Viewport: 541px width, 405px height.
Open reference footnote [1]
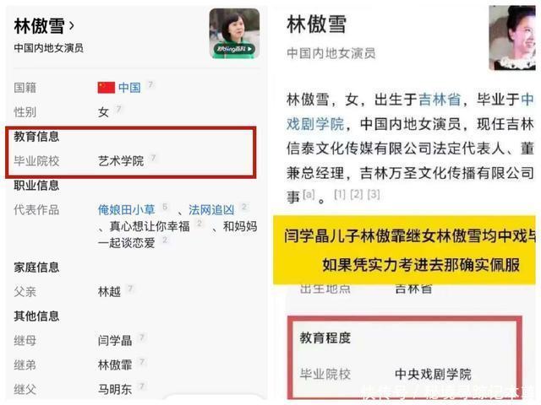[x=340, y=195]
